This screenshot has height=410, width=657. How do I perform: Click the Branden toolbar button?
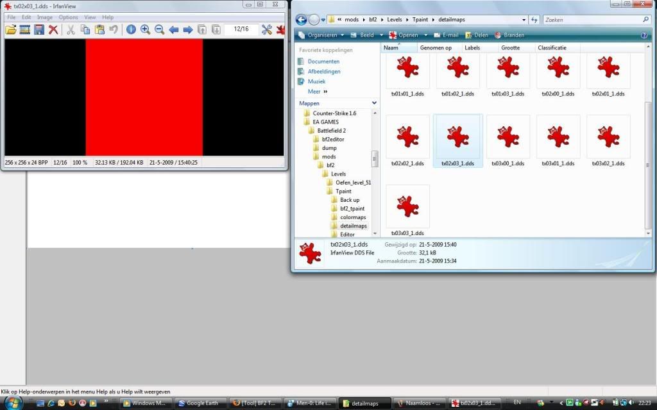(508, 35)
